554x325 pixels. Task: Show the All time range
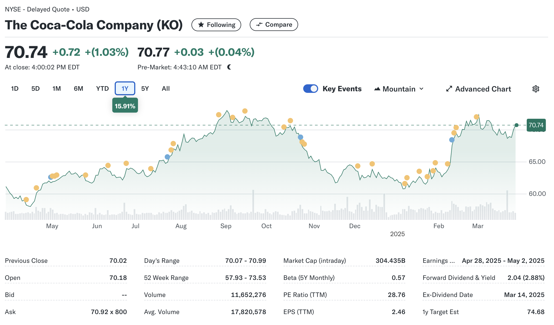[x=166, y=89]
